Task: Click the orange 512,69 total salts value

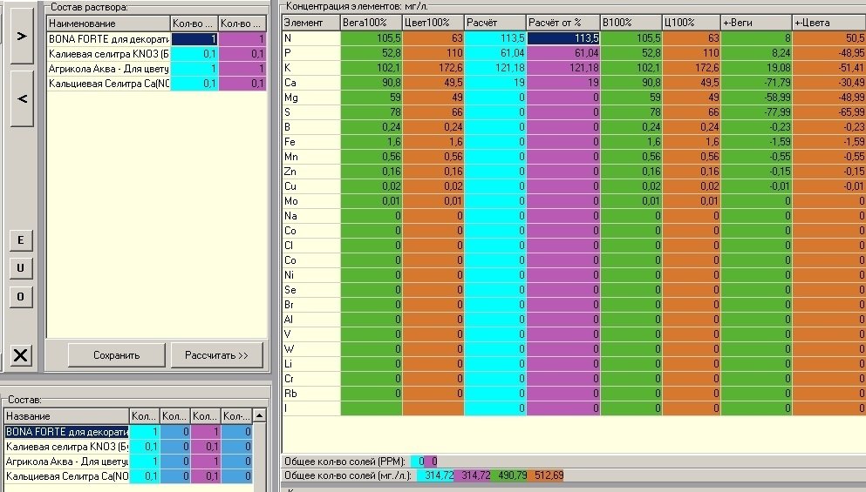Action: point(546,475)
